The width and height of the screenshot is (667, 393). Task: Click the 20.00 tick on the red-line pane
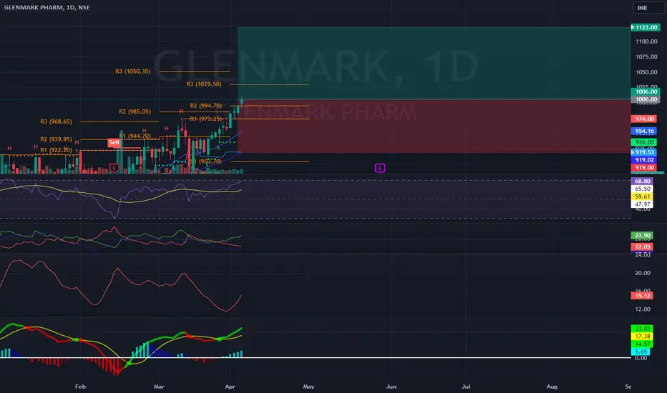(643, 273)
